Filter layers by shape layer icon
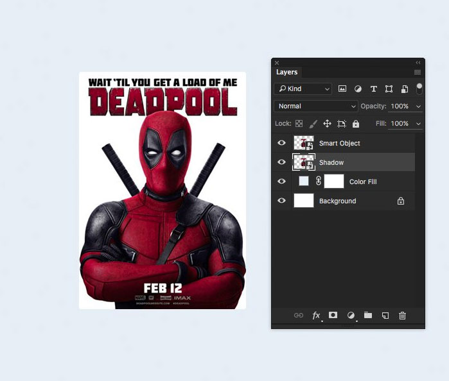449x381 pixels. point(389,89)
